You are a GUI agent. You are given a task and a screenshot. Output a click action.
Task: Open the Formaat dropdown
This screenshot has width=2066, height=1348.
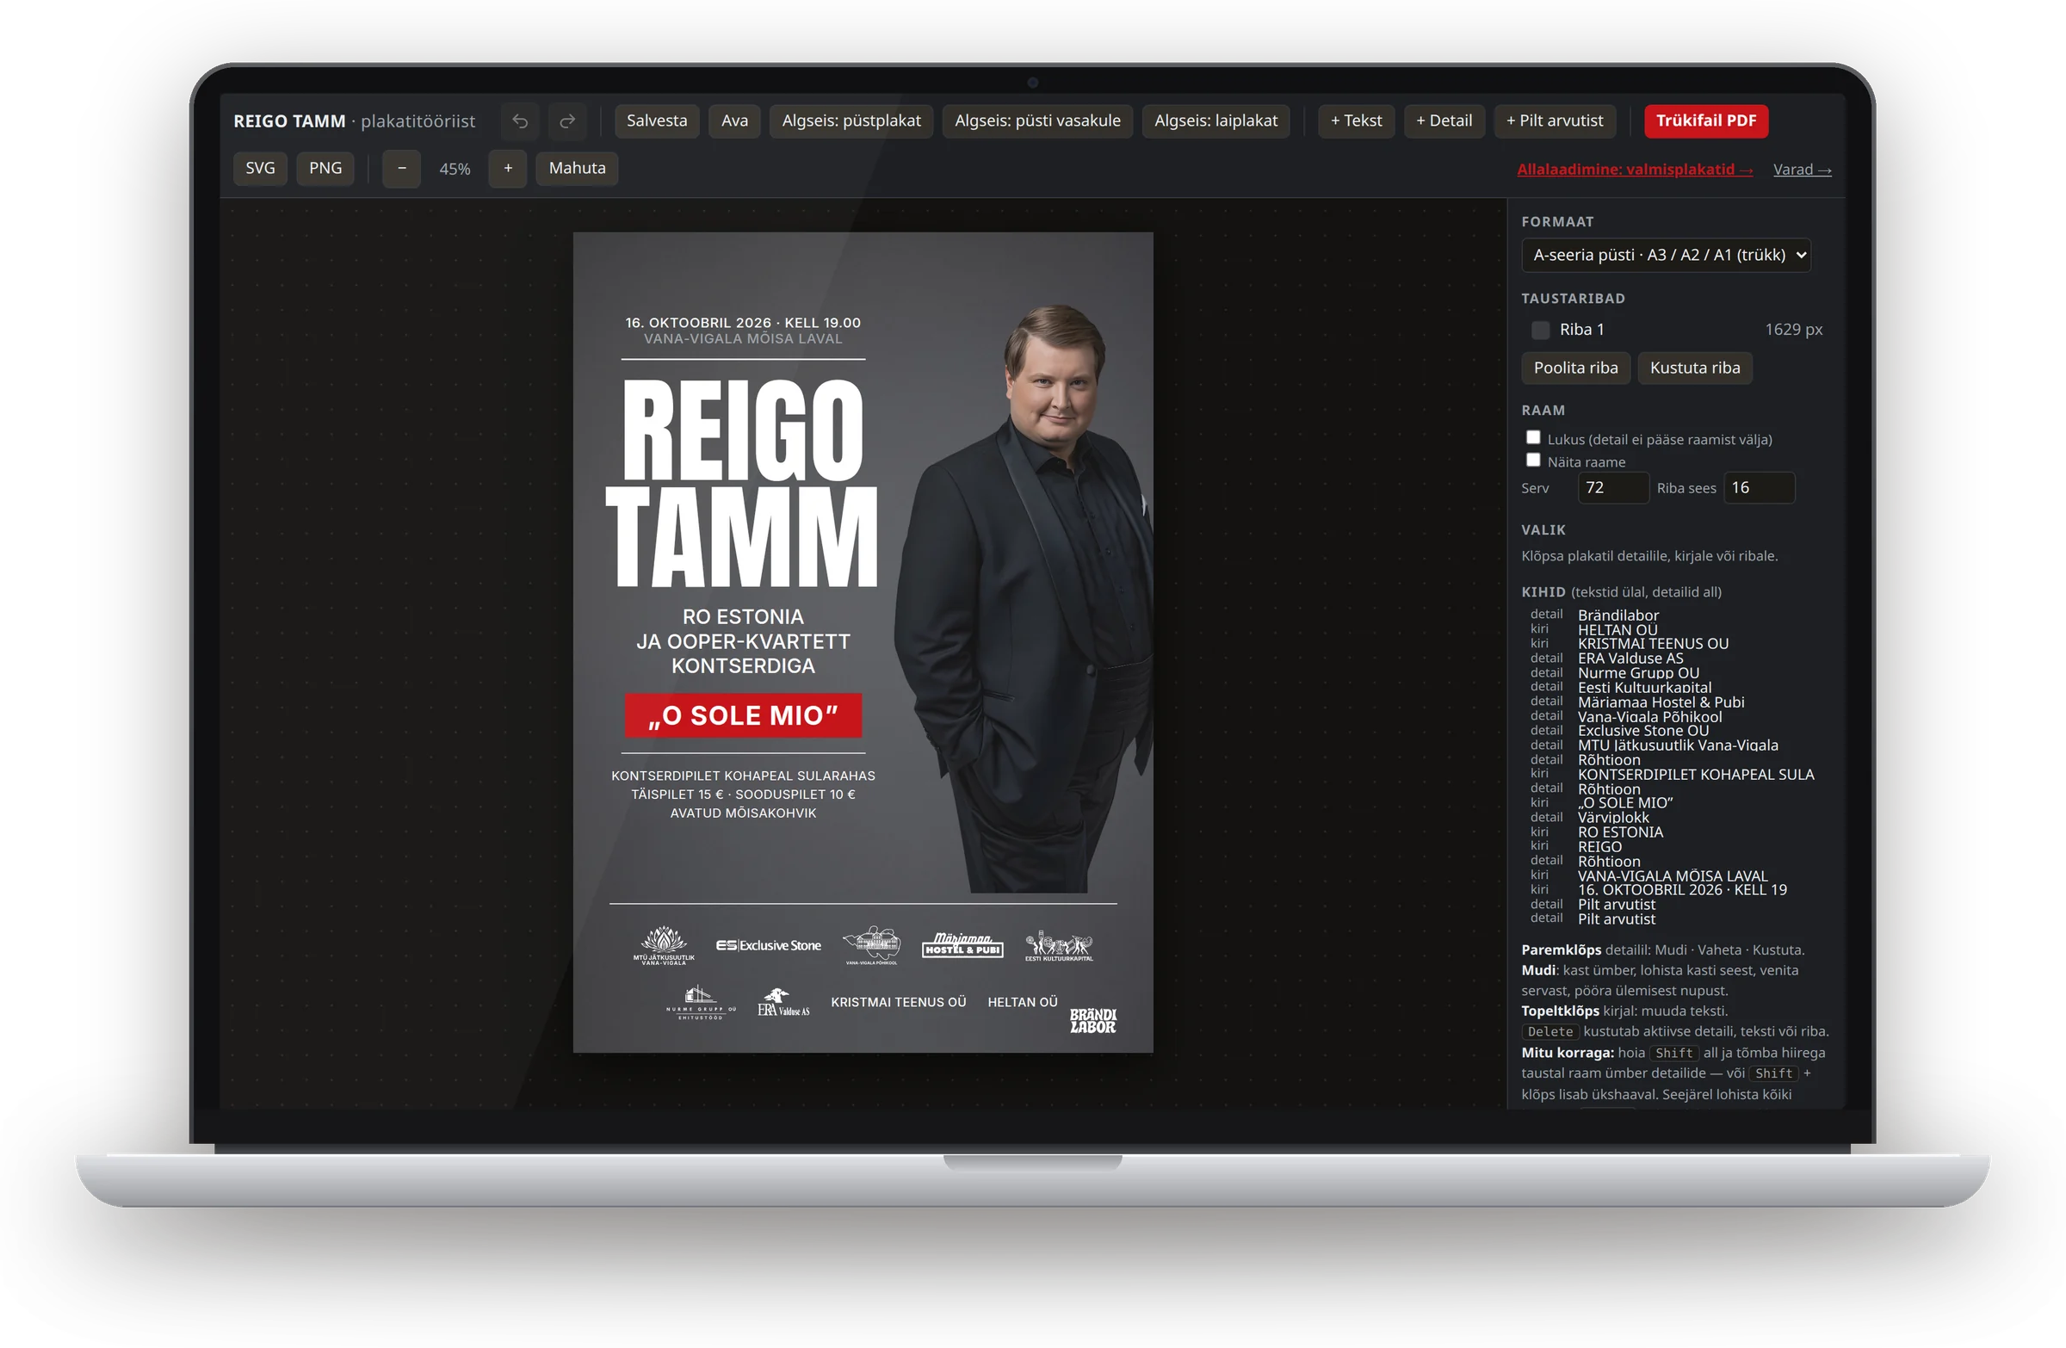1666,255
